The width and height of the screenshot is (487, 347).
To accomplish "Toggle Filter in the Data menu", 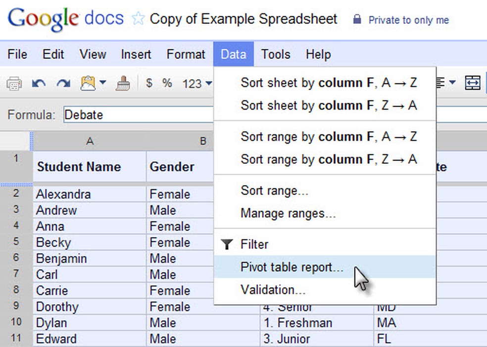I will click(254, 244).
